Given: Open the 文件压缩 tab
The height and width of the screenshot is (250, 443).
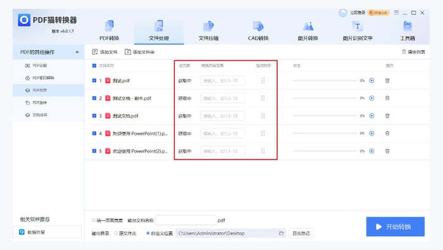Looking at the screenshot, I should (x=208, y=30).
